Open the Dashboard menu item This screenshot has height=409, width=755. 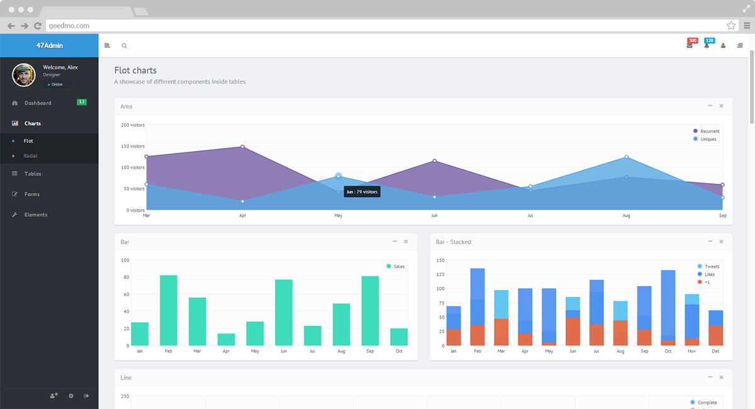(x=37, y=102)
